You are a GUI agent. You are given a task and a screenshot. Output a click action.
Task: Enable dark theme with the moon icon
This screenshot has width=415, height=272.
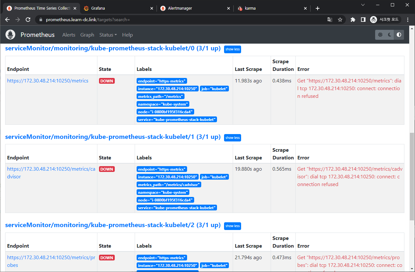pyautogui.click(x=390, y=35)
